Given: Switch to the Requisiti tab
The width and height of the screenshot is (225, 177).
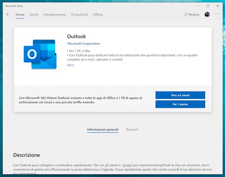Looking at the screenshot, I should (132, 129).
